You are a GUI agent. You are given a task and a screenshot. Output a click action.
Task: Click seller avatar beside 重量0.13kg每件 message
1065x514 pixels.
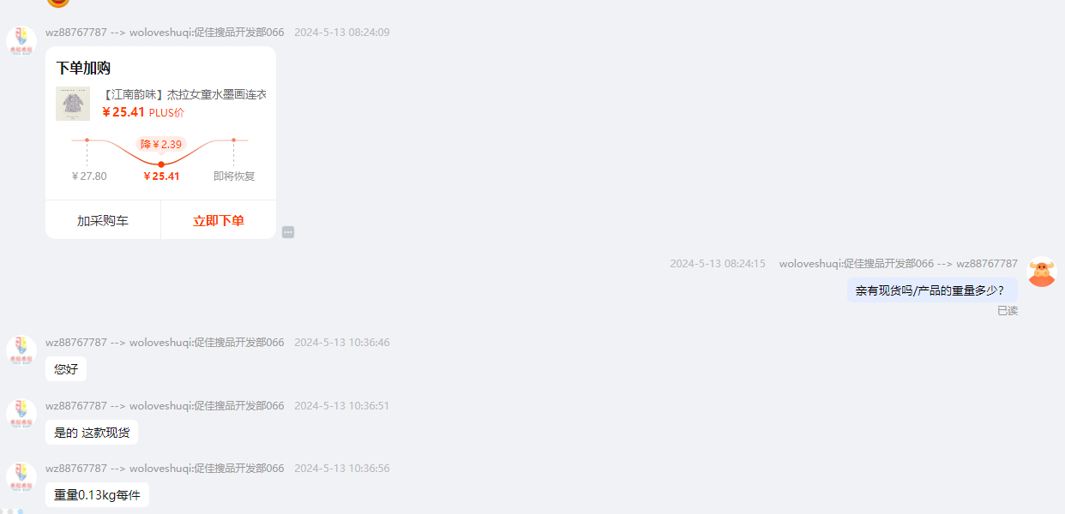21,477
